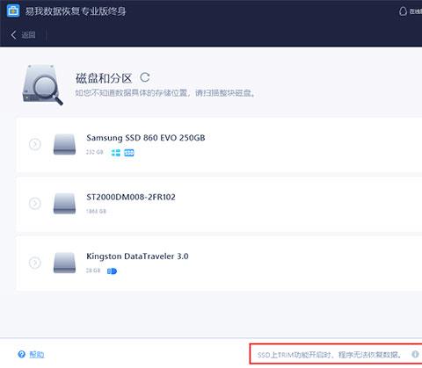Select the Kingston DataTraveler drive icon
This screenshot has width=422, height=368.
(64, 263)
